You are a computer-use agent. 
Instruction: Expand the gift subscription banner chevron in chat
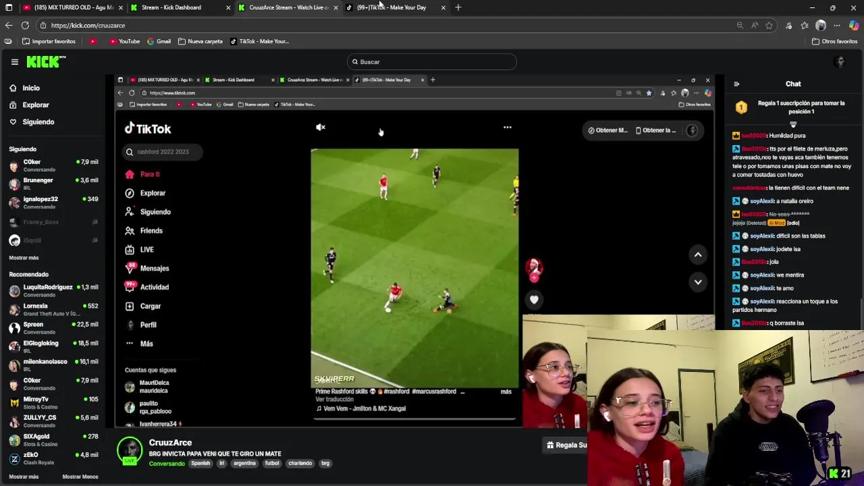click(793, 125)
